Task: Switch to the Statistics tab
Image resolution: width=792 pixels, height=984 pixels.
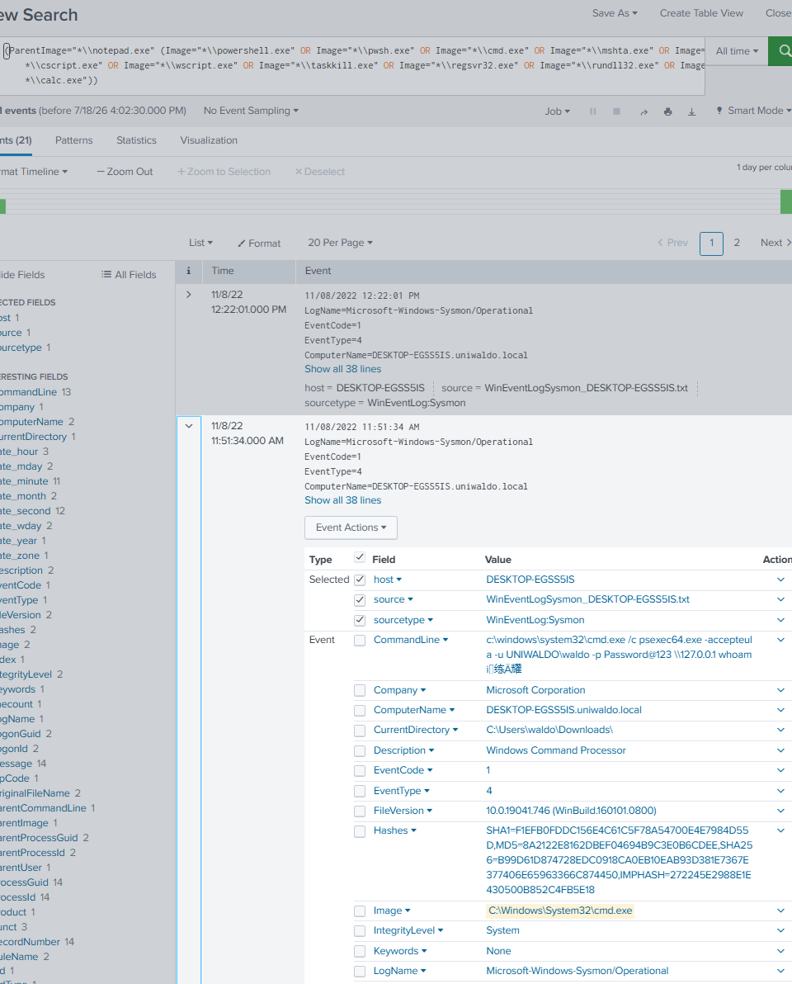Action: point(136,140)
